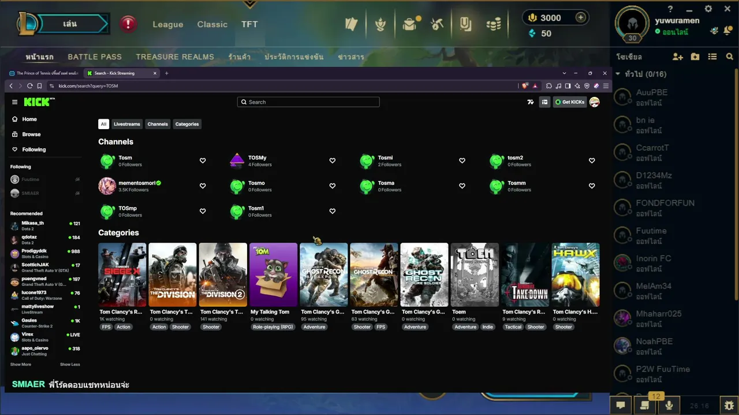Click the Kick layout panel icon
The width and height of the screenshot is (739, 415).
coord(544,102)
